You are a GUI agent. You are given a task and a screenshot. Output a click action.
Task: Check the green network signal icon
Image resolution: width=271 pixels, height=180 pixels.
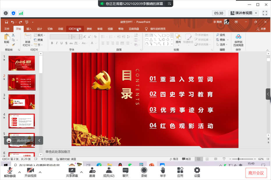pos(21,13)
